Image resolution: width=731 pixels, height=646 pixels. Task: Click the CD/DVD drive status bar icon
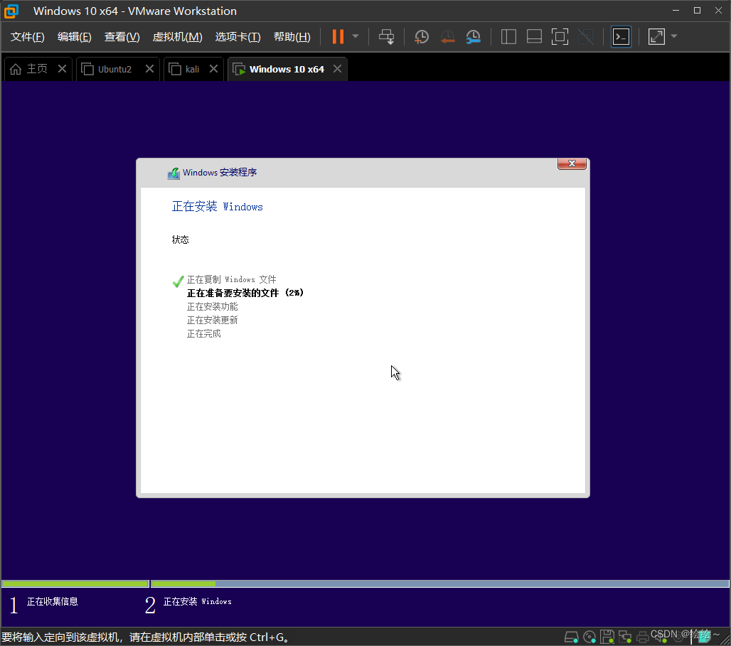(x=589, y=636)
